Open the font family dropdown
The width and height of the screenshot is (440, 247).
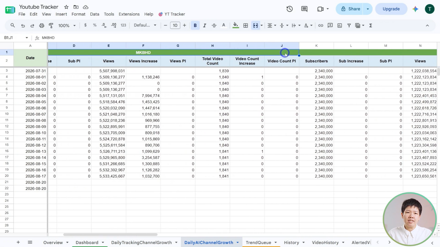click(145, 25)
